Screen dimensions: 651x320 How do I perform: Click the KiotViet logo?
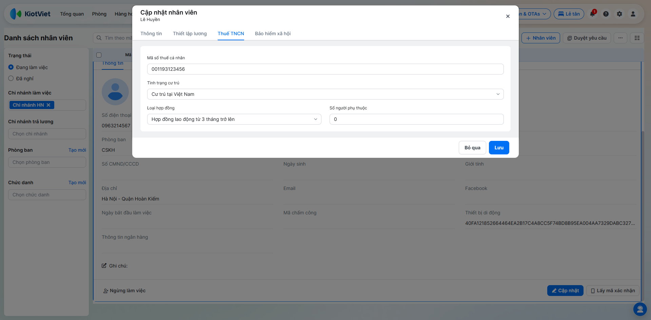point(30,14)
